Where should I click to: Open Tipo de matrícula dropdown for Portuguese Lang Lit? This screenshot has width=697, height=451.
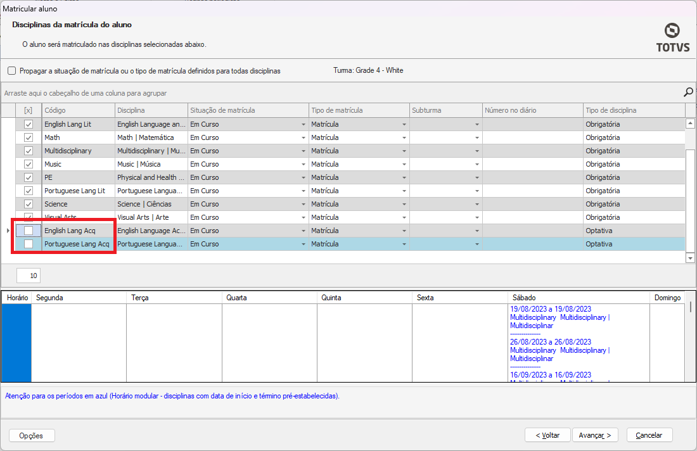[404, 191]
